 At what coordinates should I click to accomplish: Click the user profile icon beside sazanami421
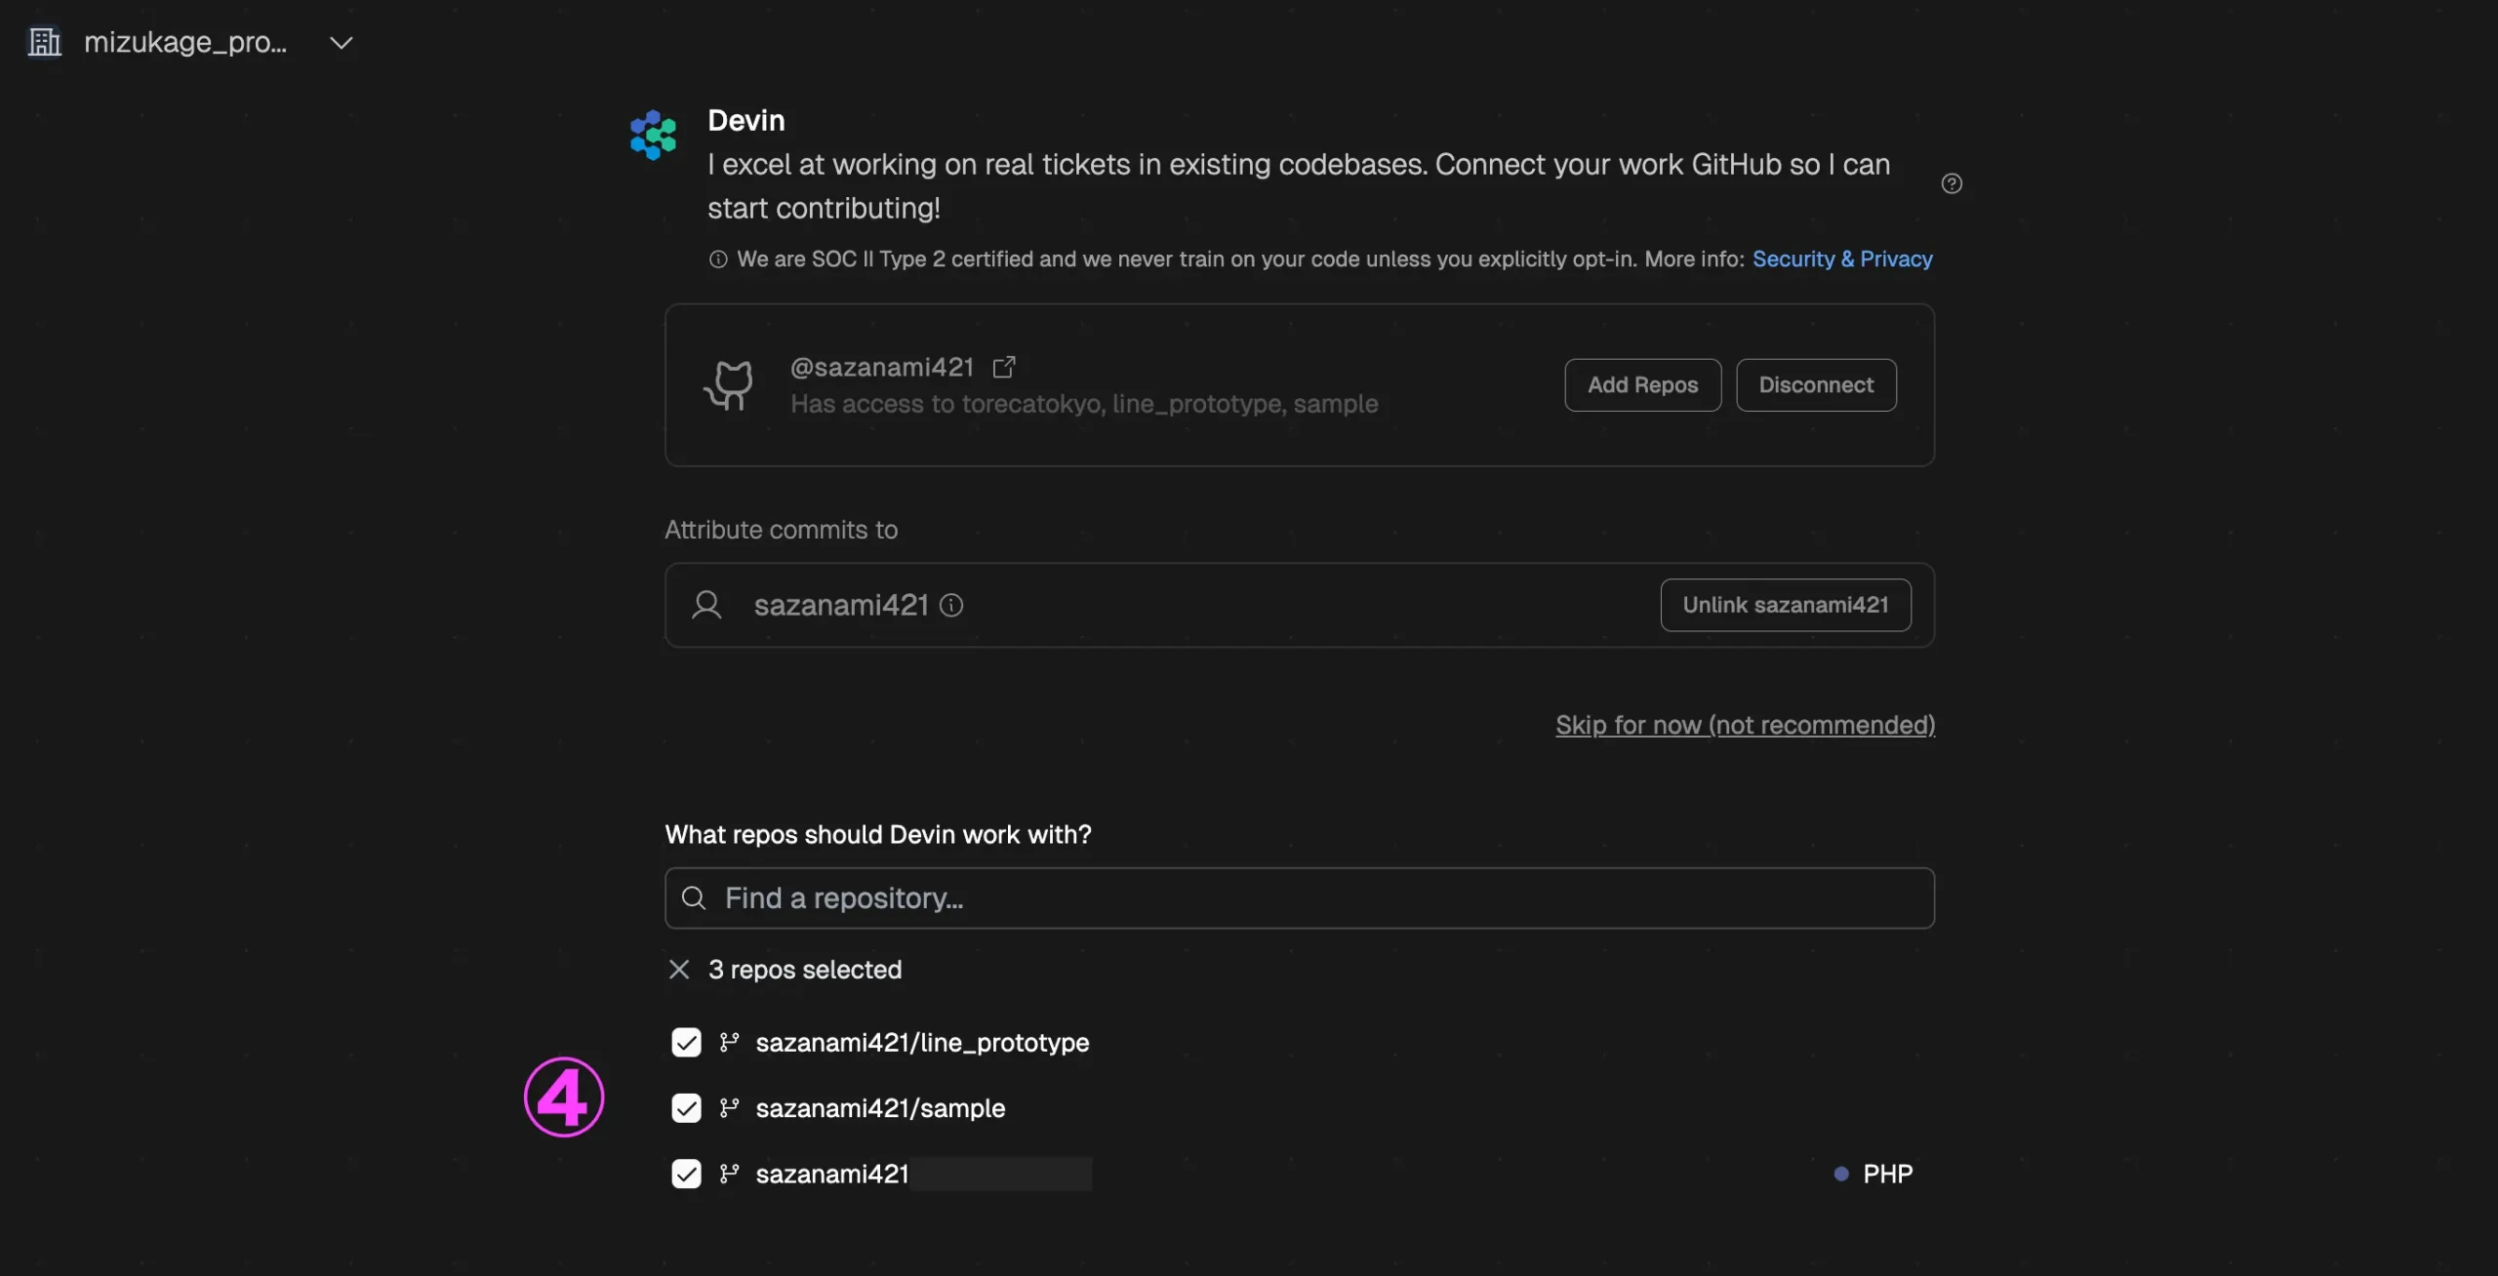coord(706,605)
